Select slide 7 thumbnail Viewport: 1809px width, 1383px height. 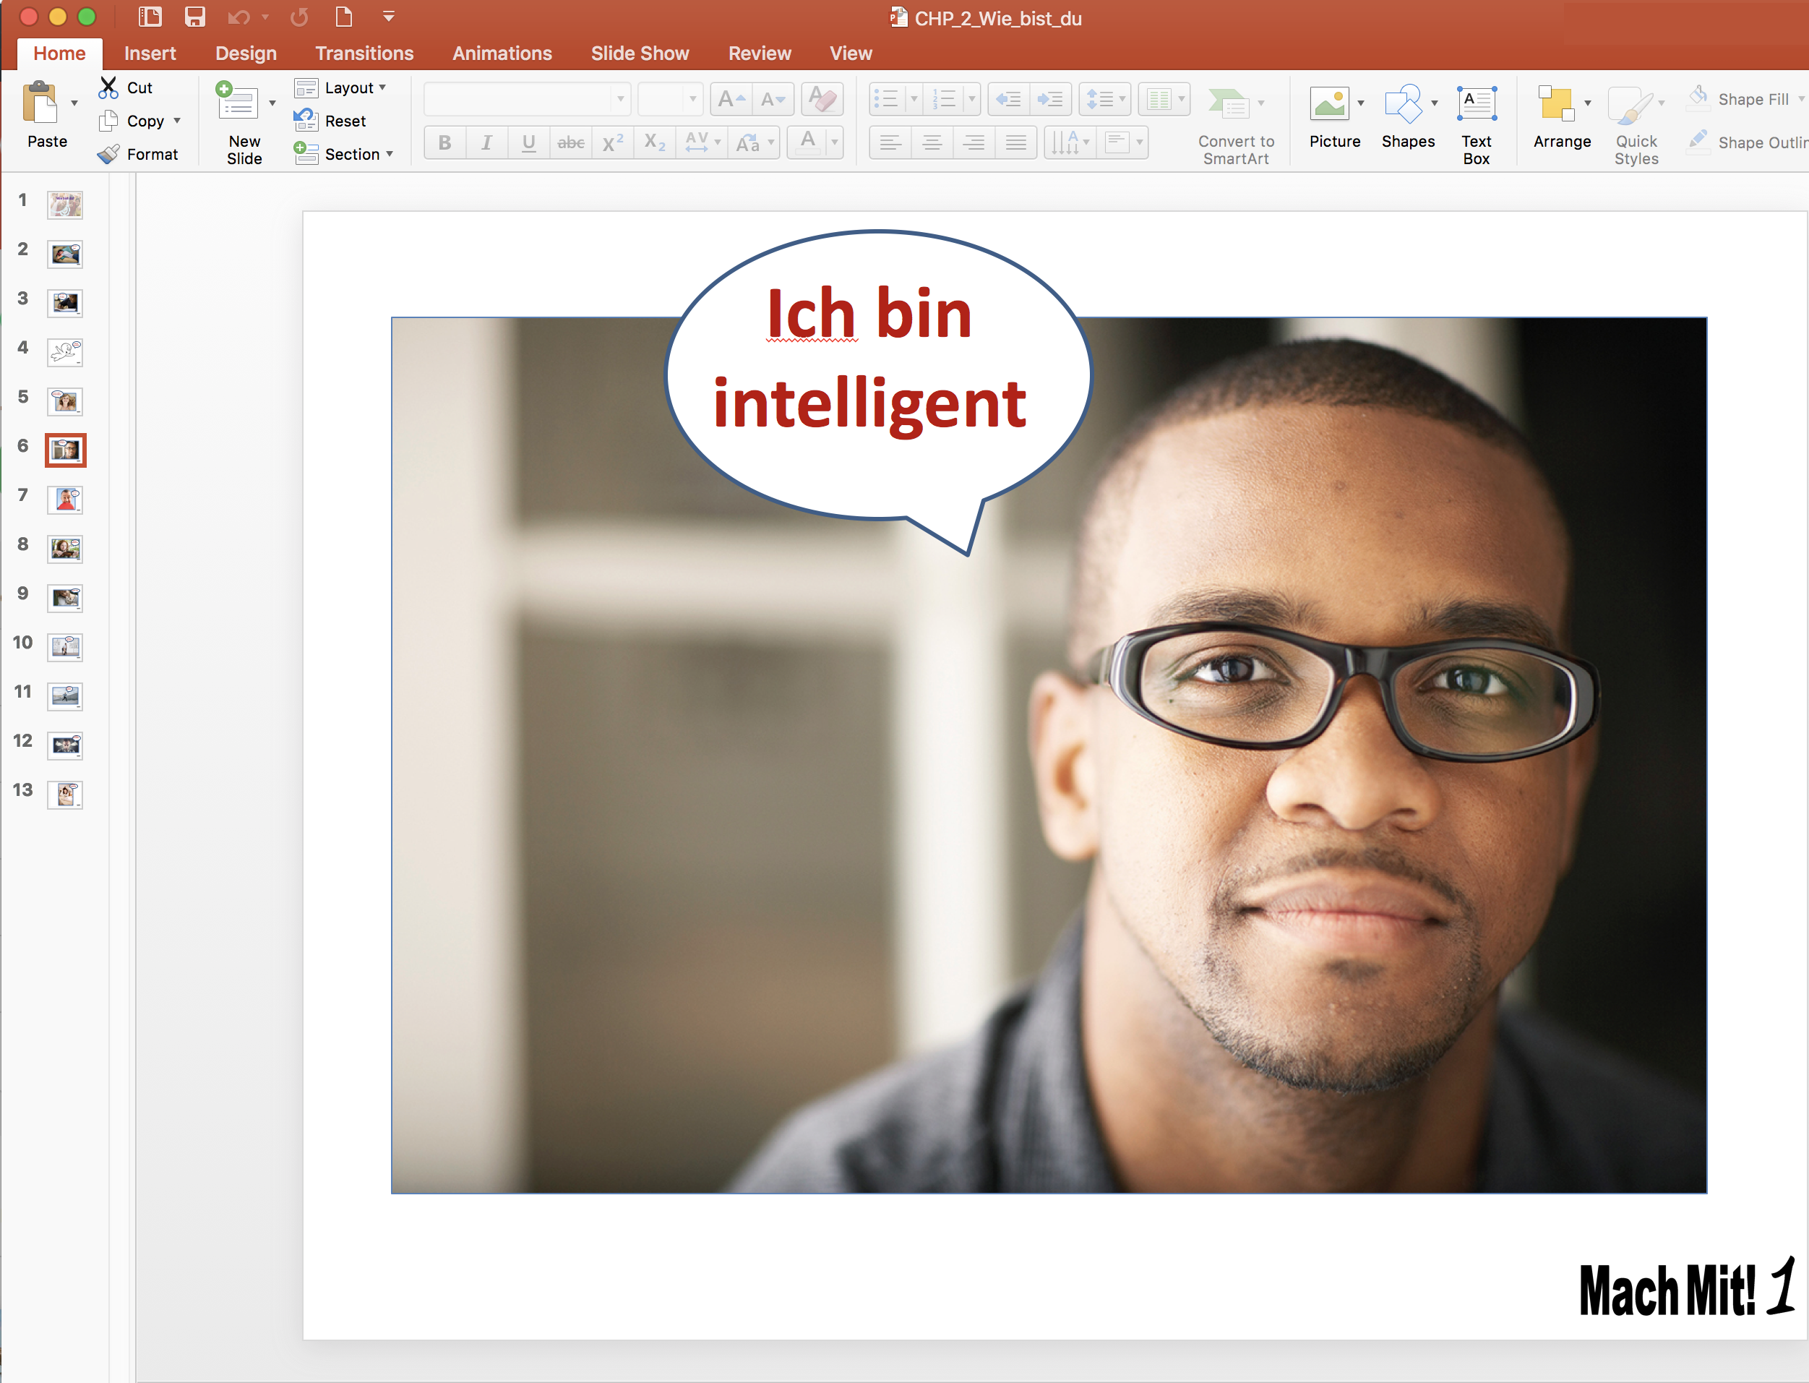[x=65, y=500]
